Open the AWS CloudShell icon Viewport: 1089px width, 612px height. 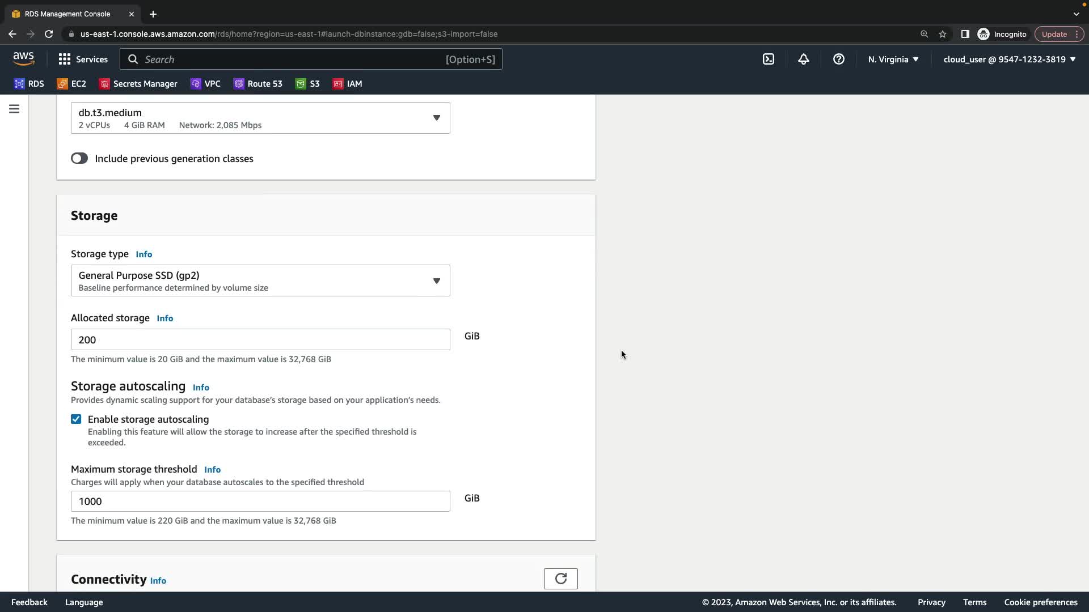pyautogui.click(x=769, y=59)
